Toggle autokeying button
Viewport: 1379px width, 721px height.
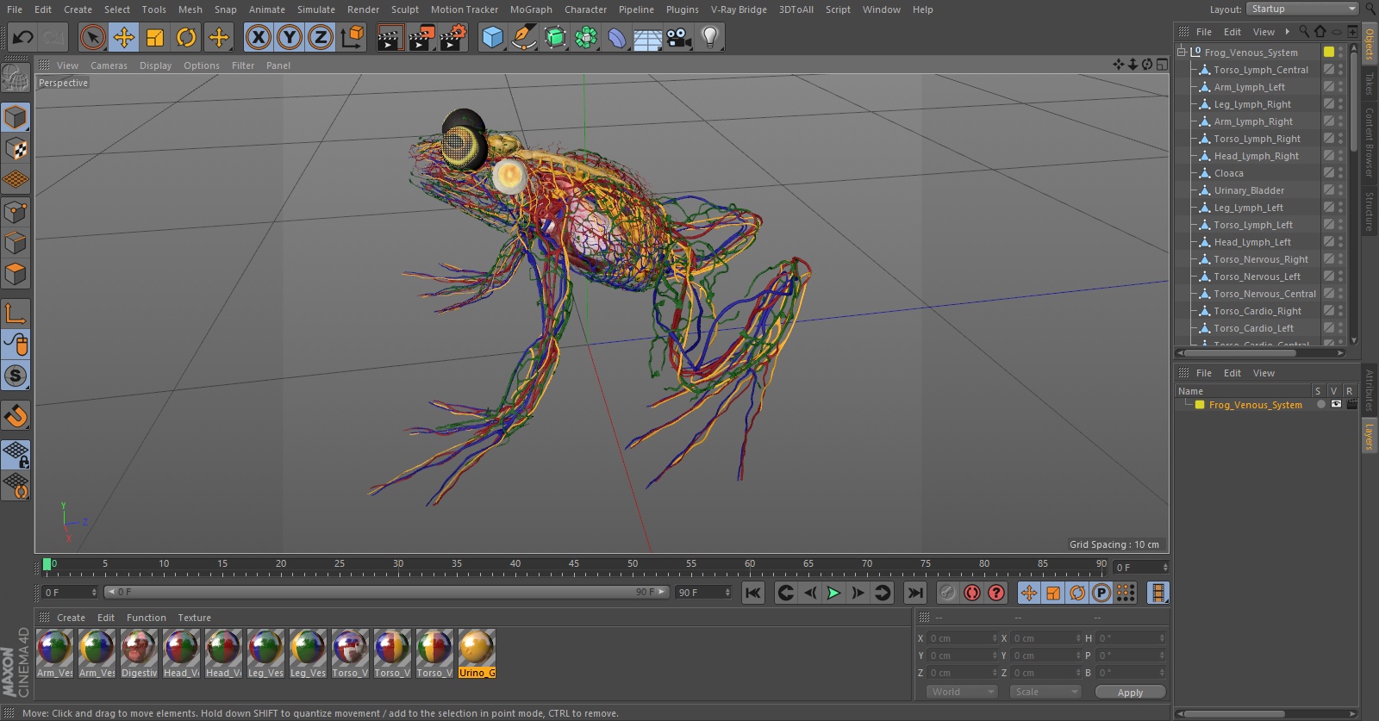972,593
